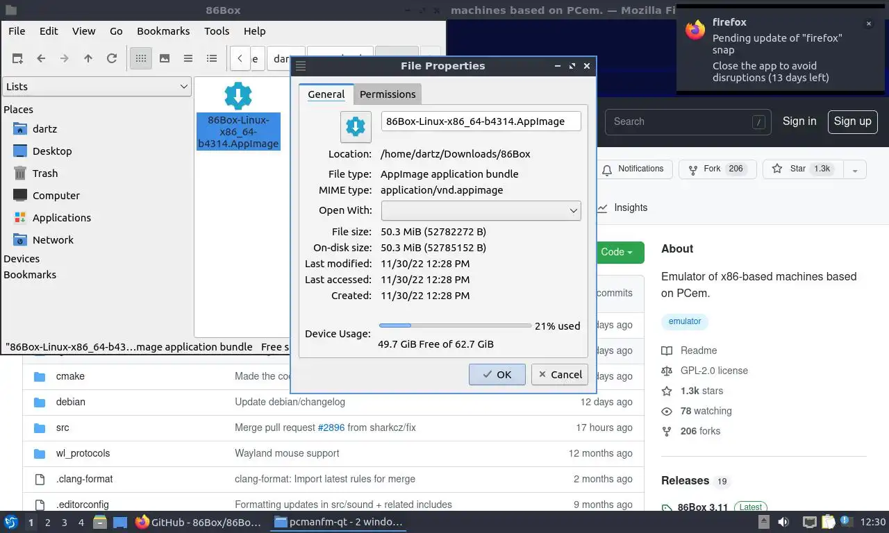Open the Releases section heading
Screen dimensions: 889x533
(685, 480)
